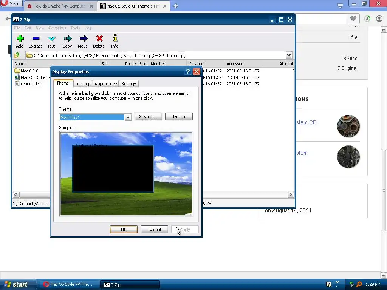Click the Apply button

point(185,229)
